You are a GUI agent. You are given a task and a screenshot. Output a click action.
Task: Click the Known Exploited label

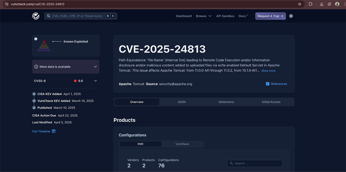(76, 41)
